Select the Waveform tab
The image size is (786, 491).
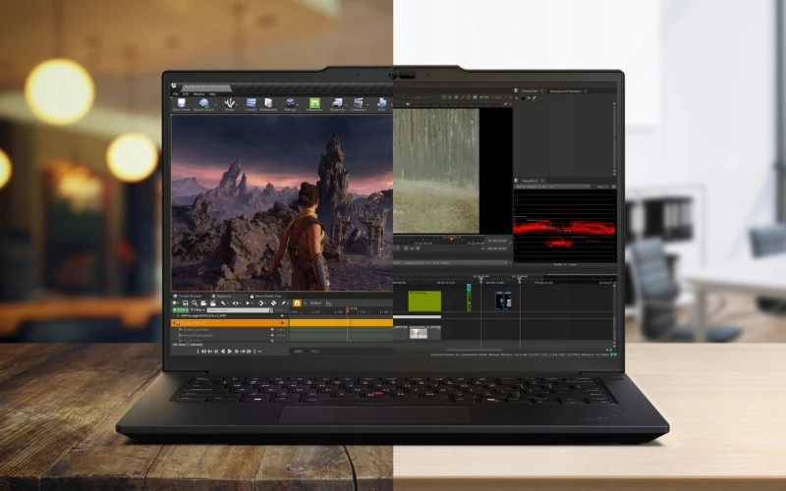point(530,181)
